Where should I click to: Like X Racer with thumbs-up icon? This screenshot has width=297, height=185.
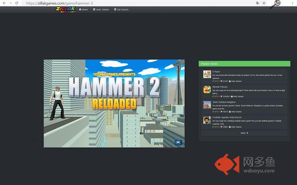click(213, 81)
